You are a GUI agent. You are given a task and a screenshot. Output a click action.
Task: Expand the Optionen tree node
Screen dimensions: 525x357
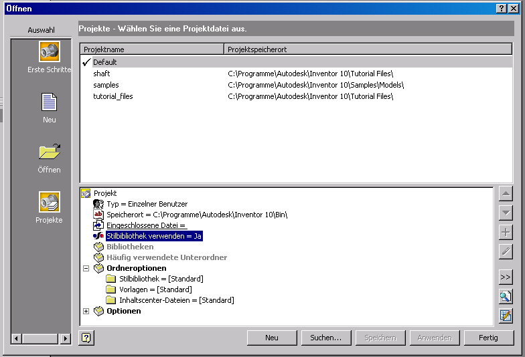coord(86,311)
